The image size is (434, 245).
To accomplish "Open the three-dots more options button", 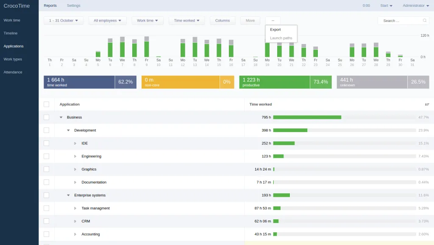I will 273,20.
